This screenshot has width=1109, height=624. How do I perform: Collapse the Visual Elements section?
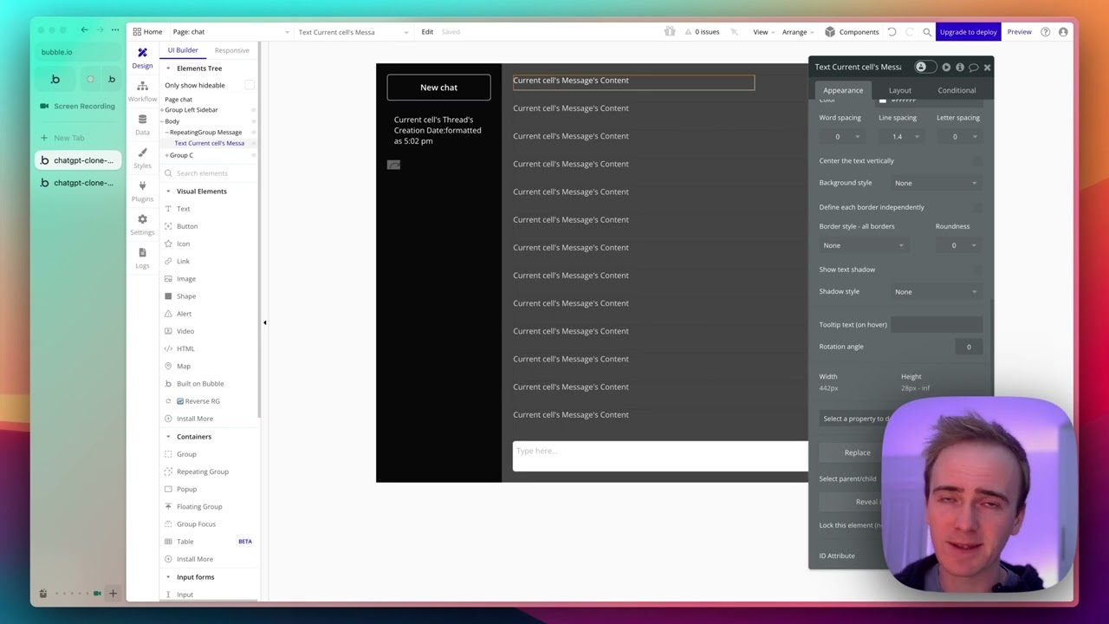tap(168, 192)
